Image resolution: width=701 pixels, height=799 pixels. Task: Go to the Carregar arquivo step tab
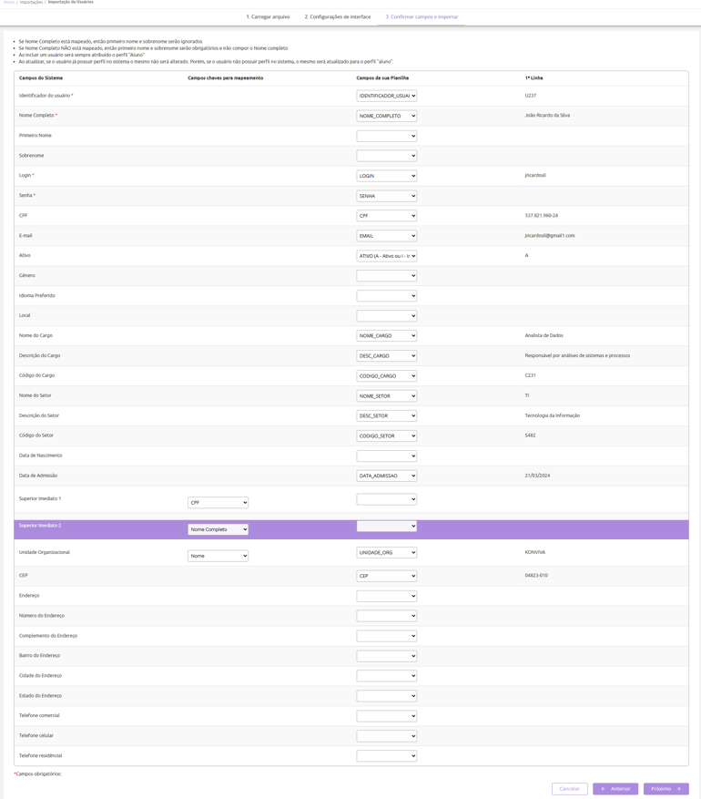tap(268, 17)
